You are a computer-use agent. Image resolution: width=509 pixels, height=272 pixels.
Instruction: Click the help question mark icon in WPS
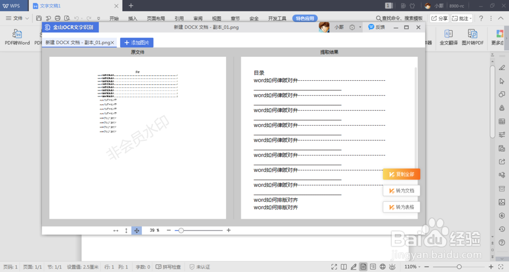481,18
